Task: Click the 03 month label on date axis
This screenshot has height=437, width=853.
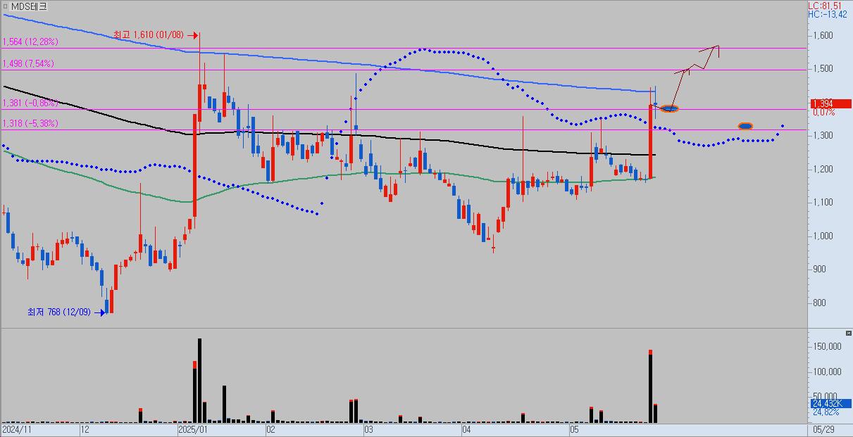Action: tap(369, 429)
